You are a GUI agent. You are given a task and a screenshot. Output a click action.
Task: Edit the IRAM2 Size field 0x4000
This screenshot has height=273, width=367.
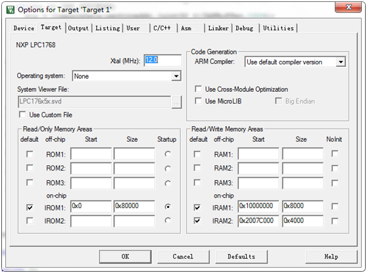click(x=303, y=221)
